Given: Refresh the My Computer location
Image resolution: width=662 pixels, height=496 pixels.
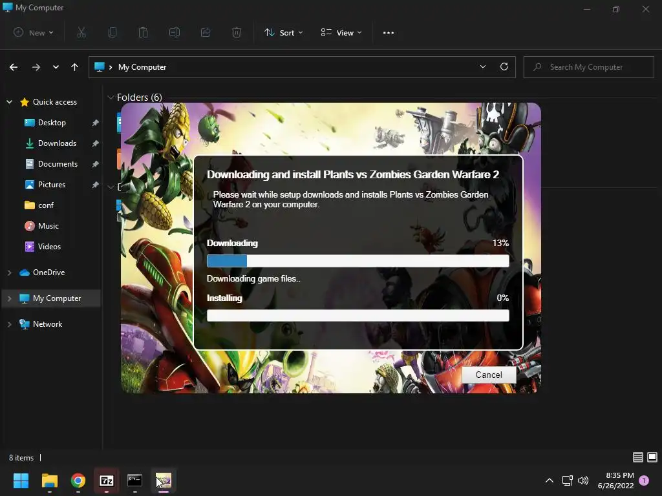Looking at the screenshot, I should pos(504,67).
